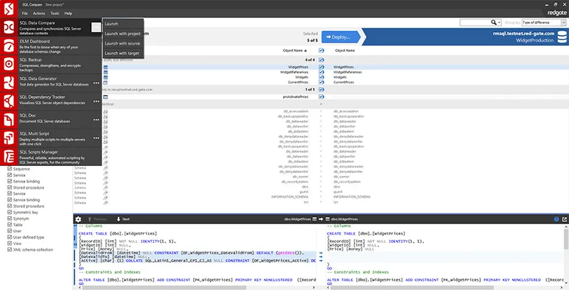569x290 pixels.
Task: Open DLM Dashboard from the product list
Action: (x=9, y=46)
